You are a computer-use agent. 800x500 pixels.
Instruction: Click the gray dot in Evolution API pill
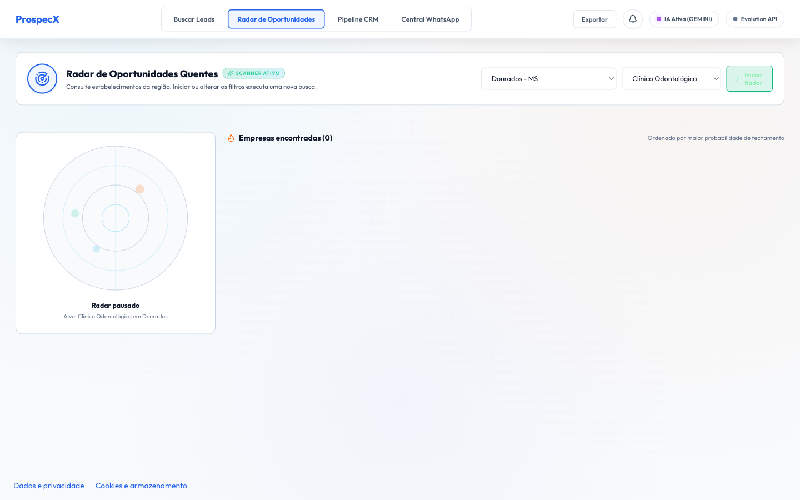[x=735, y=19]
